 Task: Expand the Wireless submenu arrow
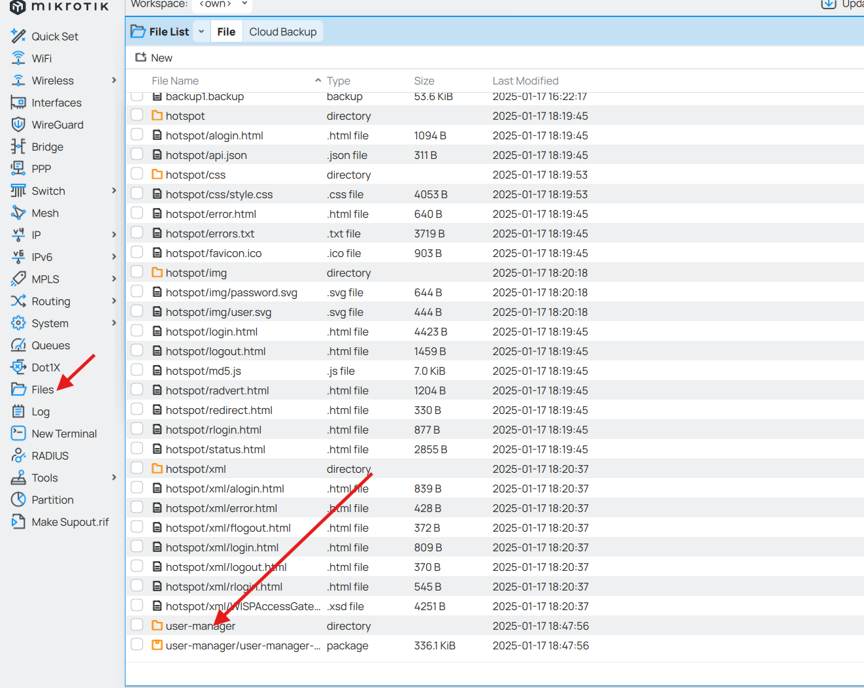[114, 80]
